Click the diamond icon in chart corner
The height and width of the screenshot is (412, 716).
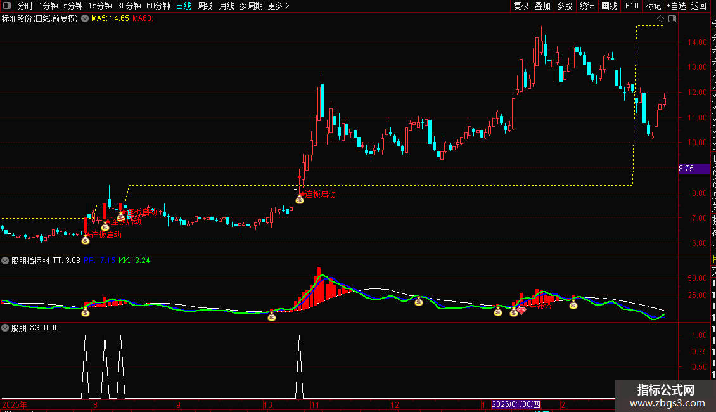click(660, 19)
